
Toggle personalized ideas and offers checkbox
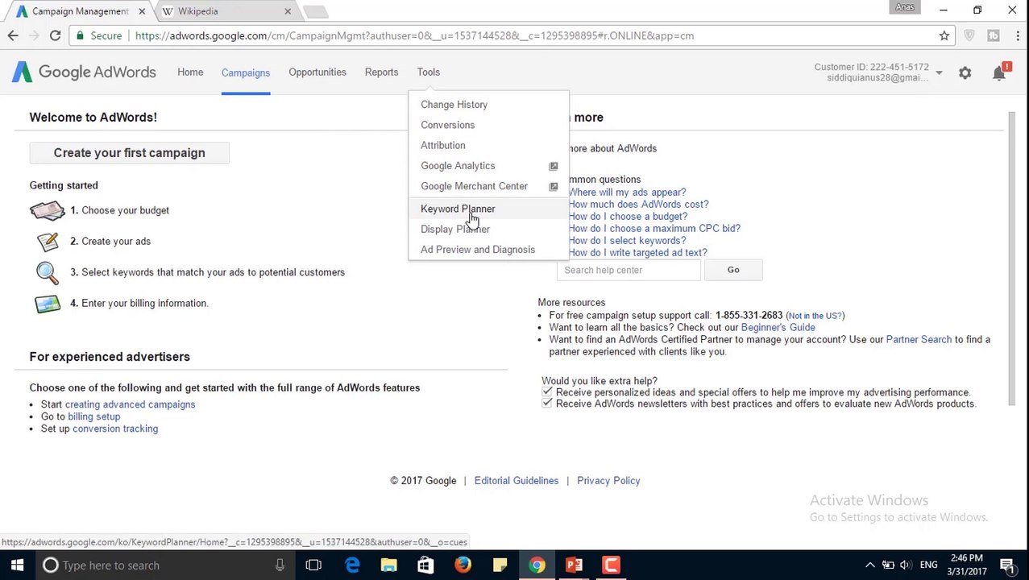click(x=547, y=391)
